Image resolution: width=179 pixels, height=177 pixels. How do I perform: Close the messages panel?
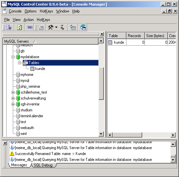(x=5, y=143)
